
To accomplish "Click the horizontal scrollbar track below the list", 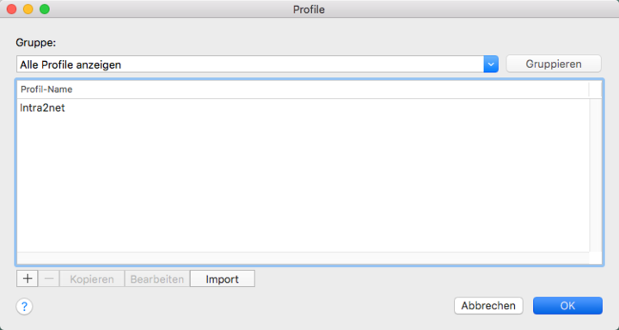I will (x=303, y=258).
